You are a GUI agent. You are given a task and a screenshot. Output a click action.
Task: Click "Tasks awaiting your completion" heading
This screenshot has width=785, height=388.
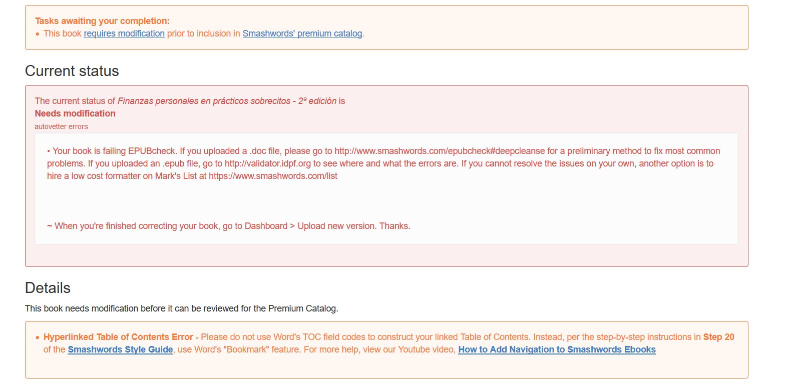tap(102, 21)
